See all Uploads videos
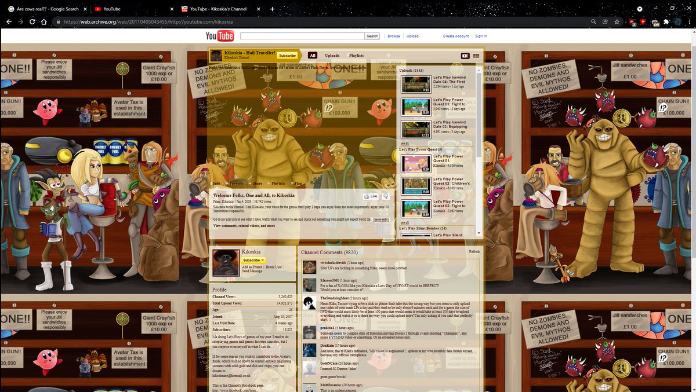 pyautogui.click(x=404, y=143)
